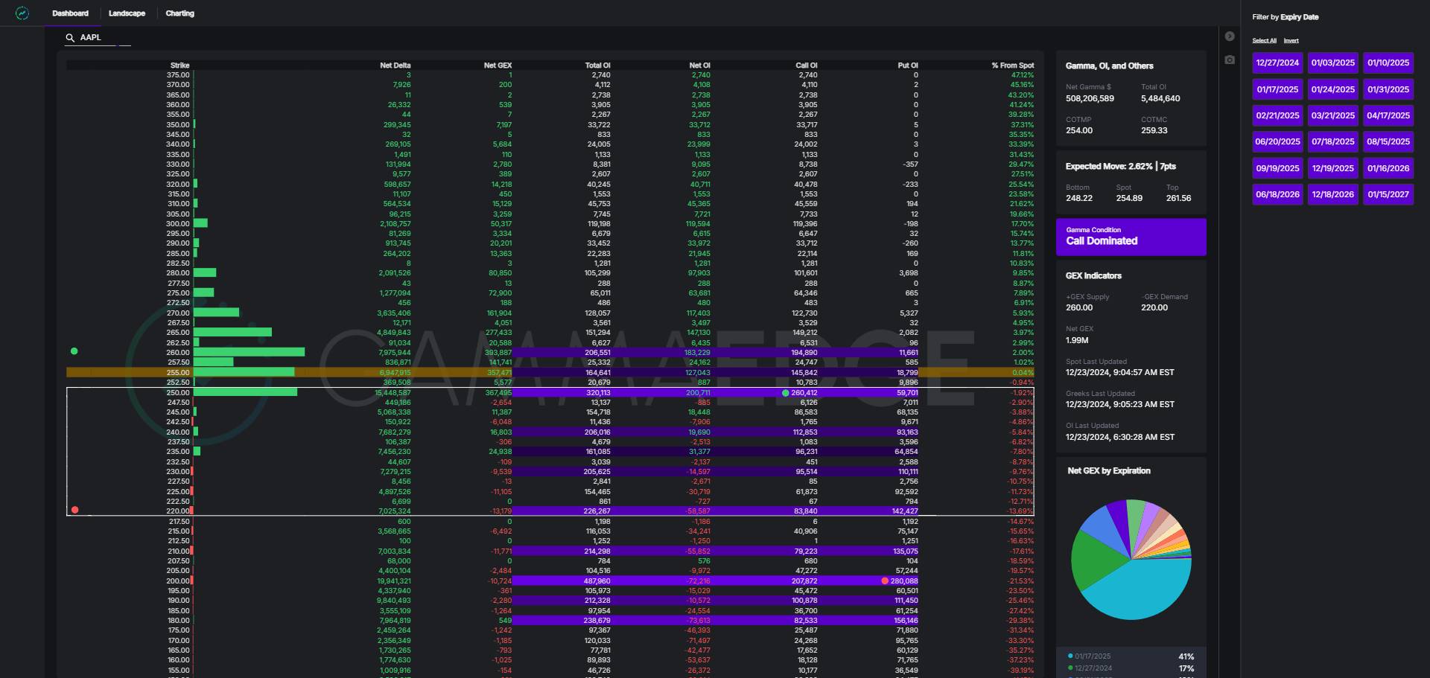Take a snapshot with the camera icon
The width and height of the screenshot is (1430, 678).
coord(1230,60)
